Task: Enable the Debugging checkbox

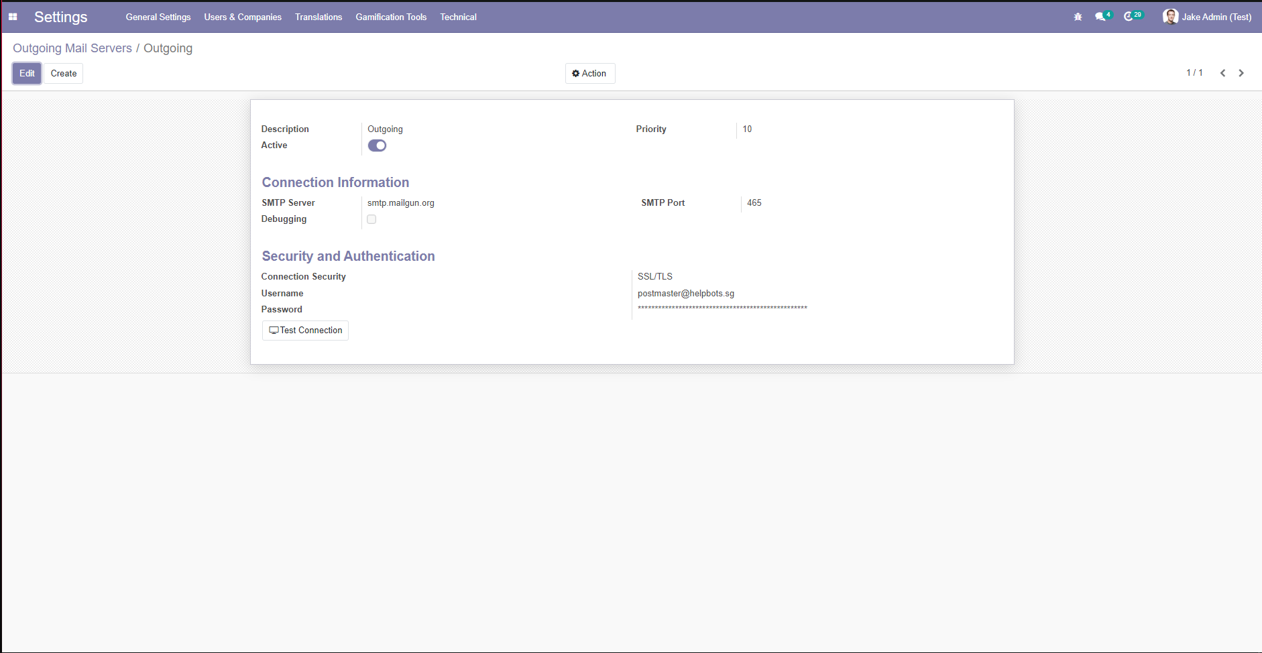Action: pos(371,219)
